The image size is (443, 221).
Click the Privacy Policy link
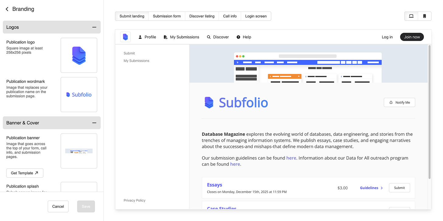[134, 200]
